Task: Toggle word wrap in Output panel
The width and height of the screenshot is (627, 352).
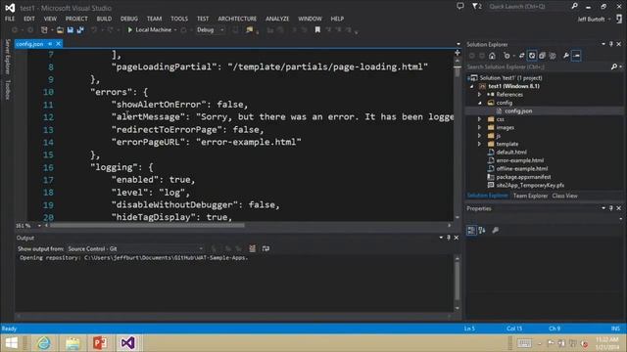Action: 265,248
